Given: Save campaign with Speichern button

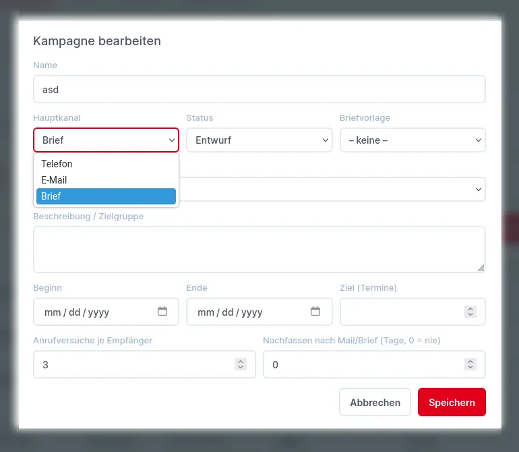Looking at the screenshot, I should pos(452,402).
